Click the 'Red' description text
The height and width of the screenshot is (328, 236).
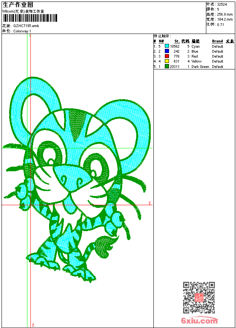195,56
